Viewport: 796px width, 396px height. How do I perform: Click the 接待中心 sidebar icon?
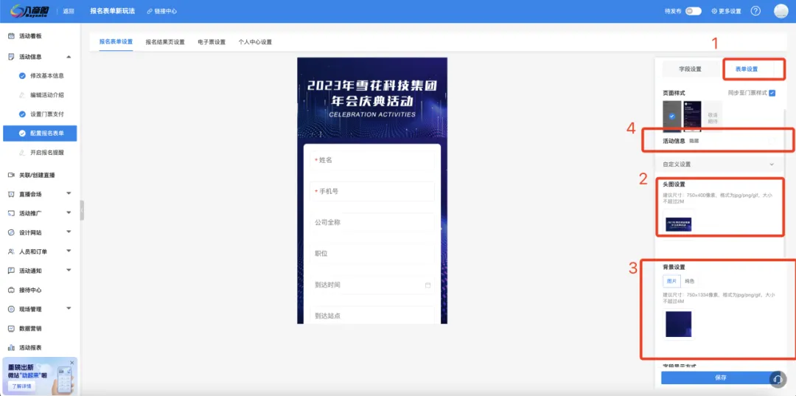[11, 290]
